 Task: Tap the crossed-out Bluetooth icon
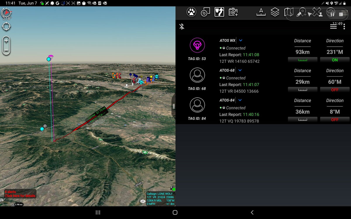coord(182,27)
